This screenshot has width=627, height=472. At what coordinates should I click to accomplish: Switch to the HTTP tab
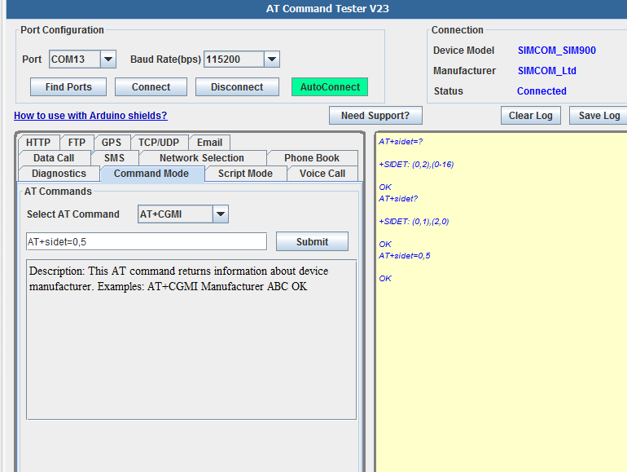38,143
